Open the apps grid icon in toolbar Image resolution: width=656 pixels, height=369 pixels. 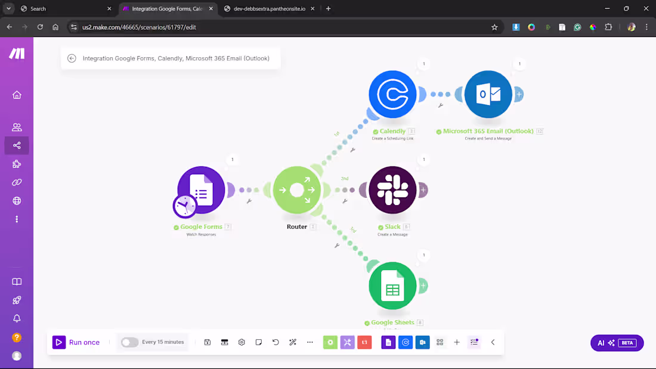point(440,342)
